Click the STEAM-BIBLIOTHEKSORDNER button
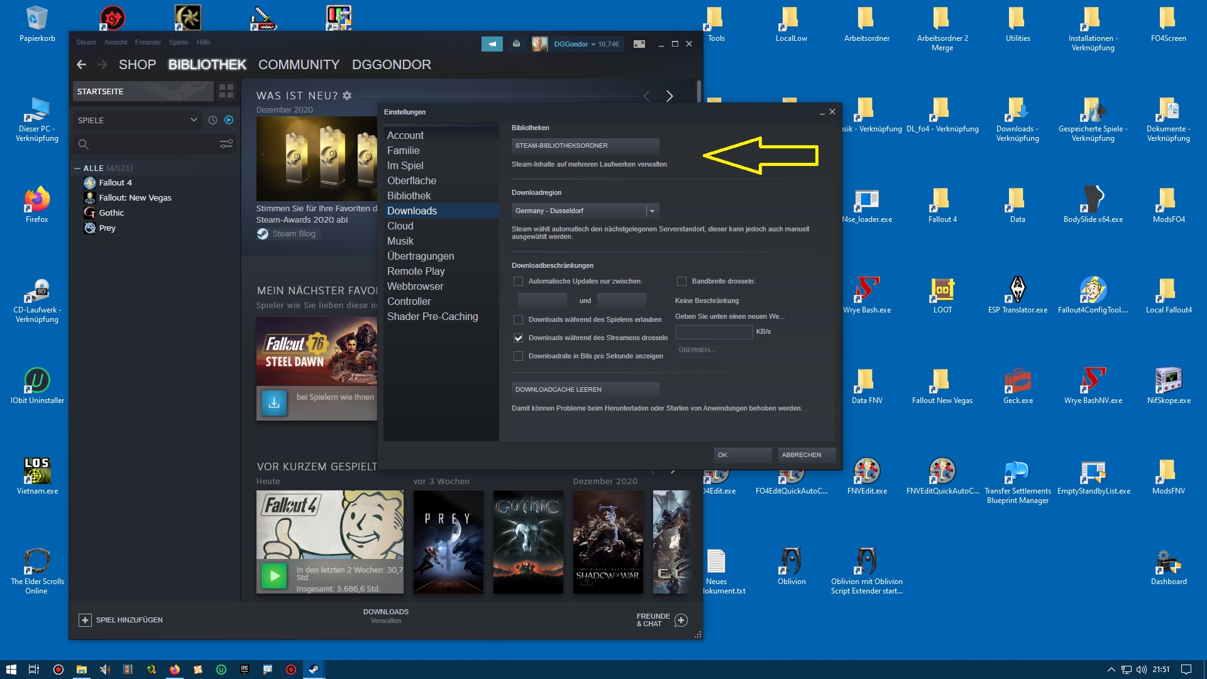This screenshot has width=1207, height=679. [x=586, y=145]
